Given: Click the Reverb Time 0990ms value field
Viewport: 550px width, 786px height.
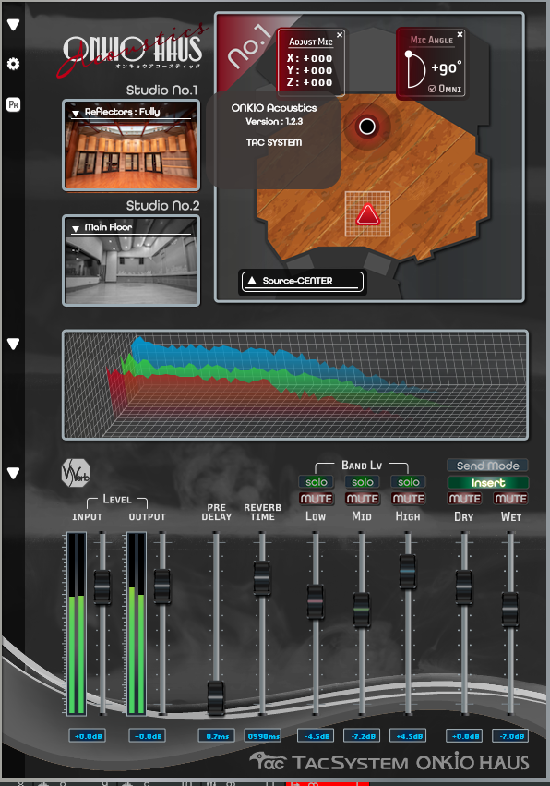Looking at the screenshot, I should click(262, 736).
